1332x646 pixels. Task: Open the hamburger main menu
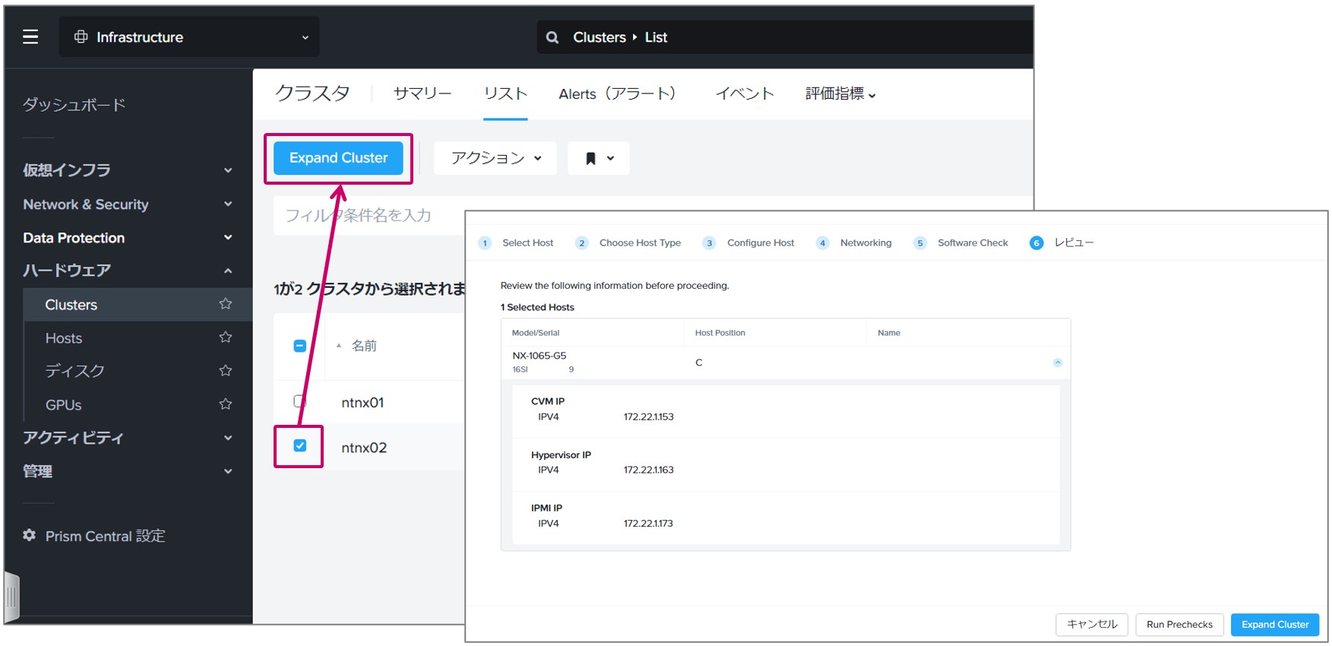pos(30,36)
